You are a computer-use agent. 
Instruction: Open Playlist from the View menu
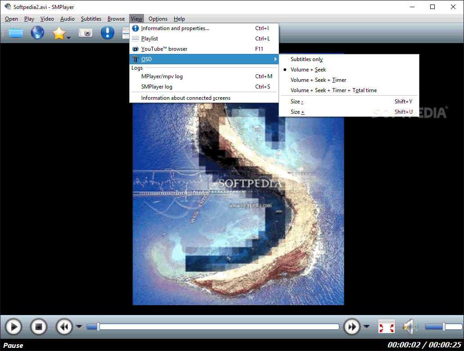tap(204, 39)
